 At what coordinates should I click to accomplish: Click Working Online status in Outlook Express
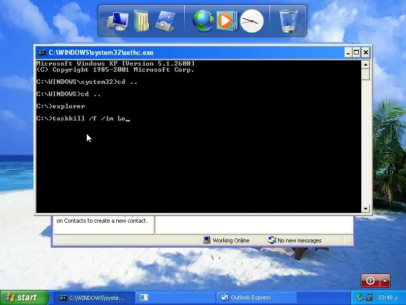coord(231,240)
